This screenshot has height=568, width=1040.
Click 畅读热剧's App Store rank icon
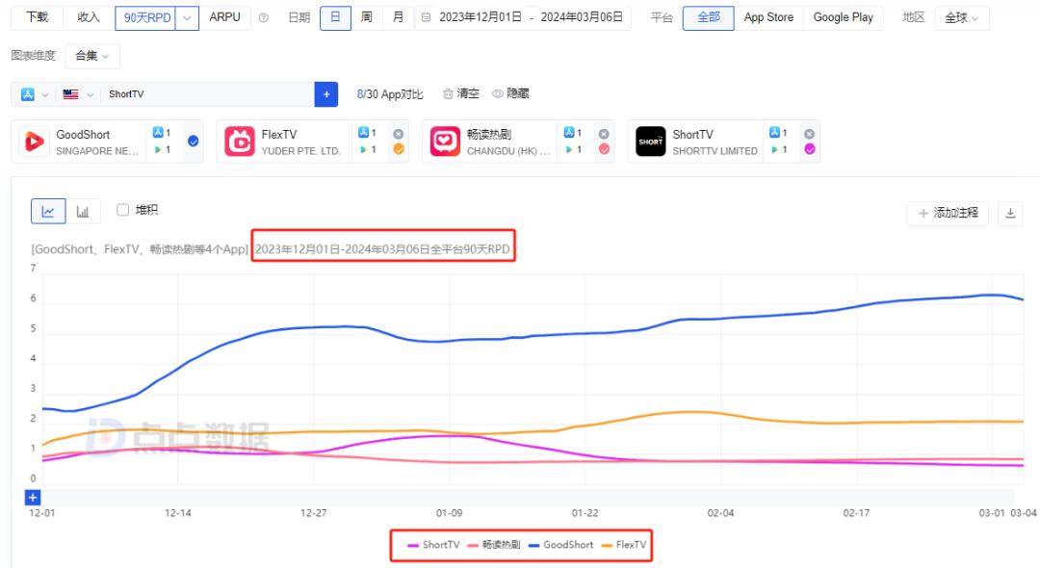pos(569,133)
